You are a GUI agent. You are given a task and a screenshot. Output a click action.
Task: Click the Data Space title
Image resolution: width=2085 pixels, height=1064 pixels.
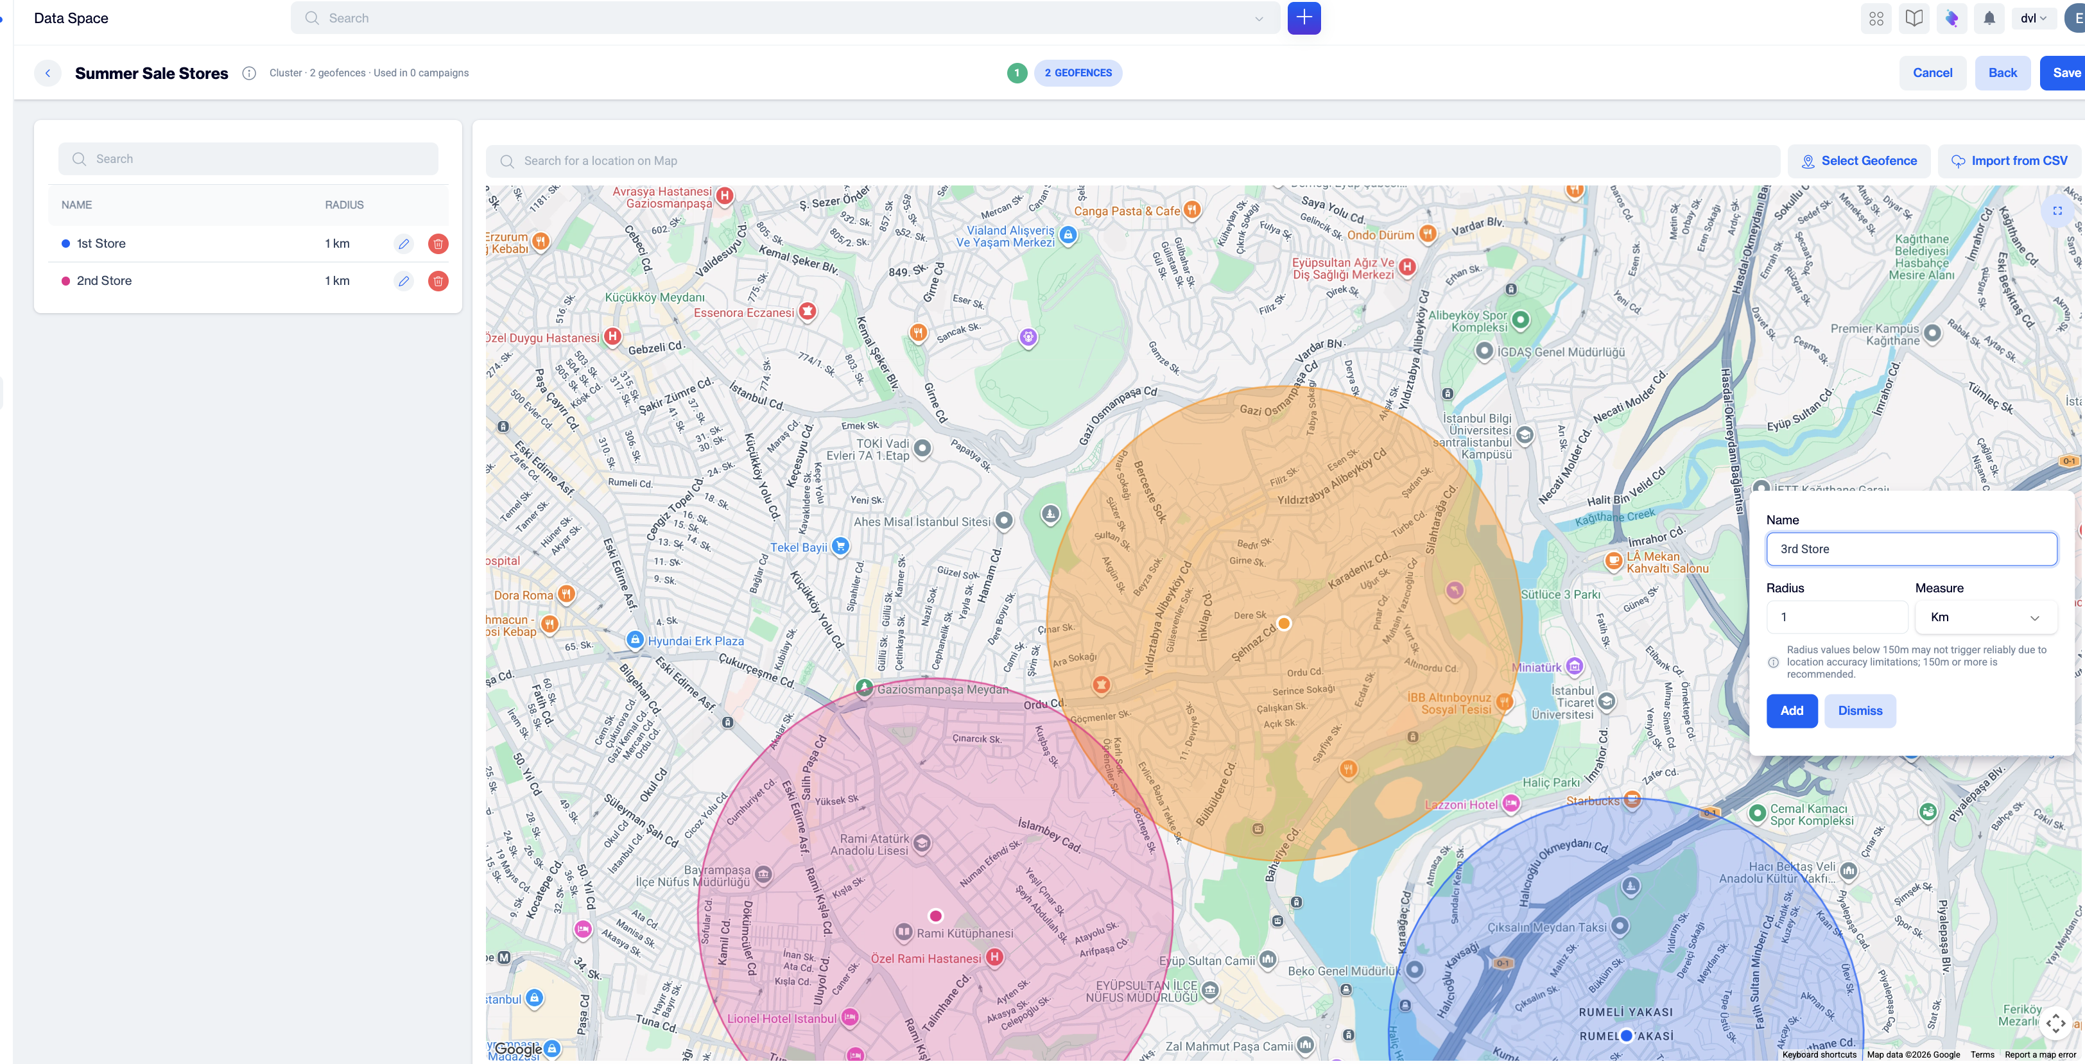pos(71,18)
